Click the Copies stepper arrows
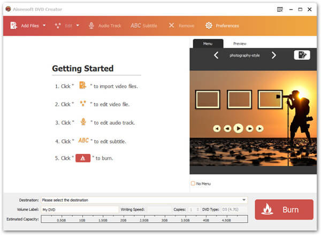The width and height of the screenshot is (321, 235). click(197, 209)
